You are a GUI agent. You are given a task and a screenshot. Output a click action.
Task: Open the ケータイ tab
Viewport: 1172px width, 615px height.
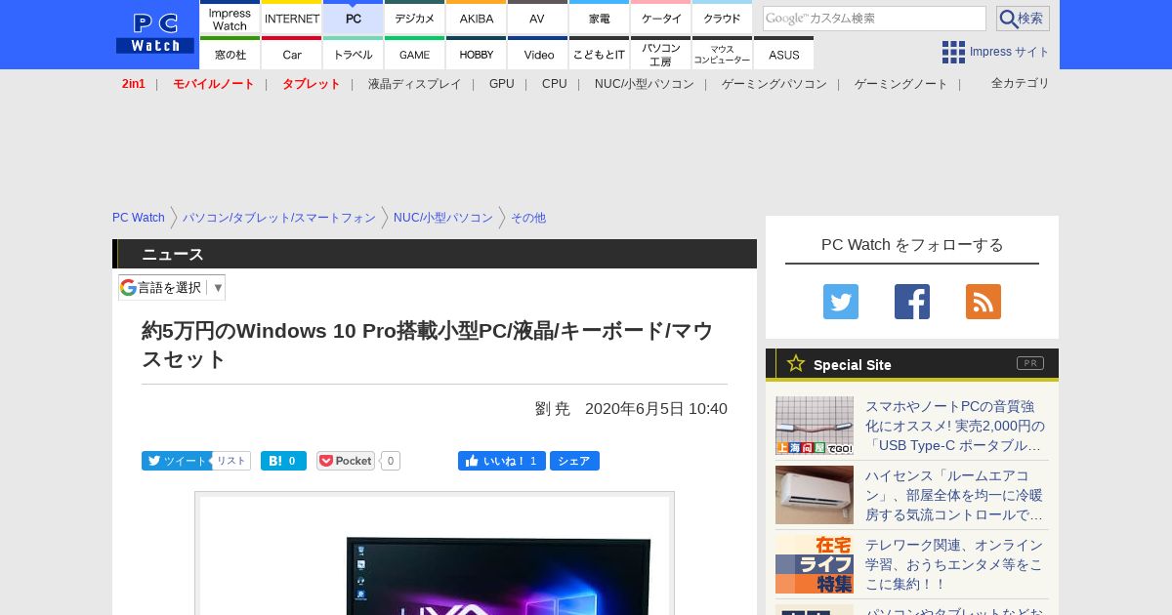click(661, 17)
